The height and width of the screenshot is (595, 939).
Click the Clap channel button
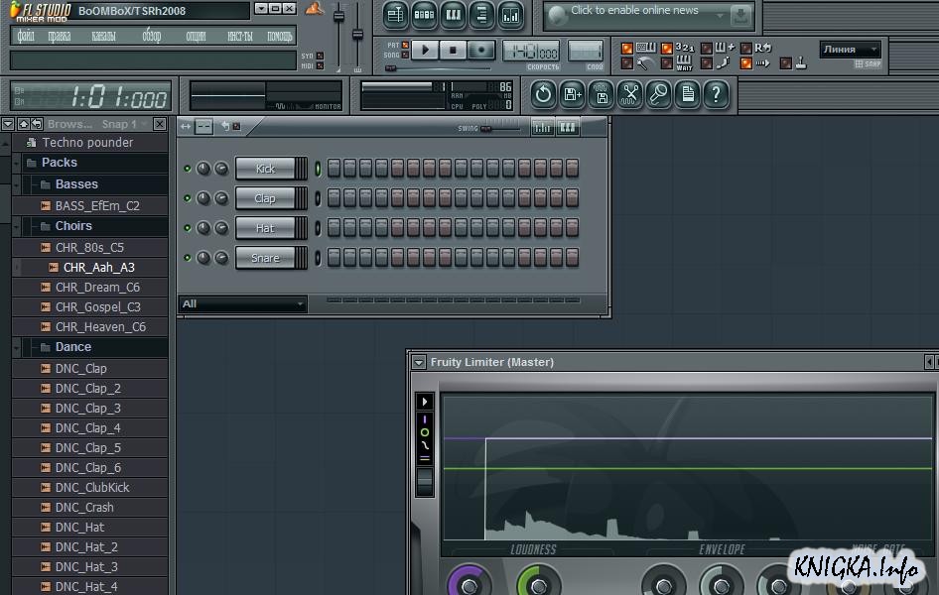tap(265, 198)
